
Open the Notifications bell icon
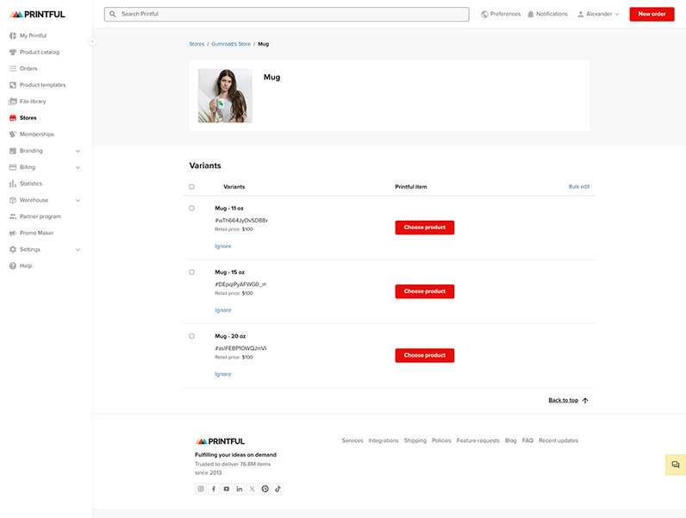click(x=530, y=15)
